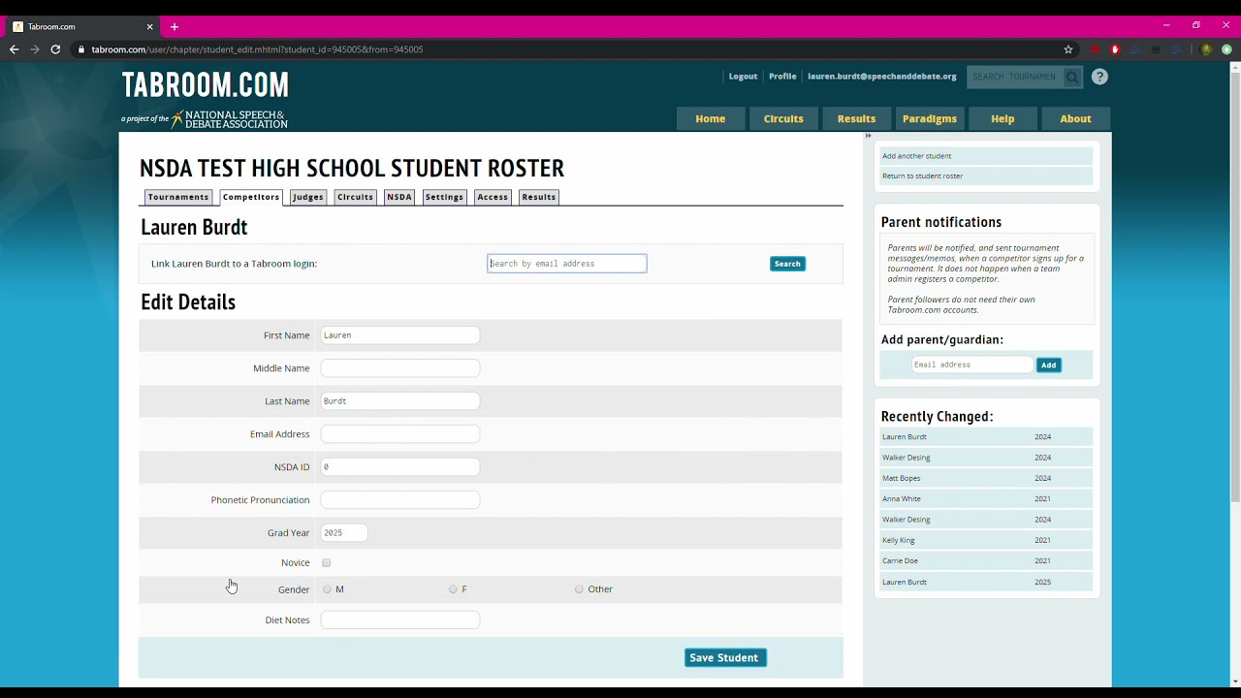Switch to the Tournaments tab
The height and width of the screenshot is (698, 1241).
pos(178,197)
